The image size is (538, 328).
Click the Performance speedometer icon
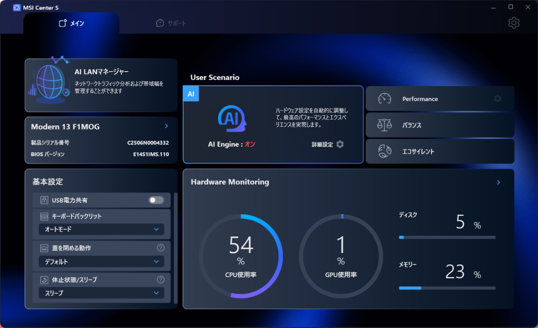385,99
